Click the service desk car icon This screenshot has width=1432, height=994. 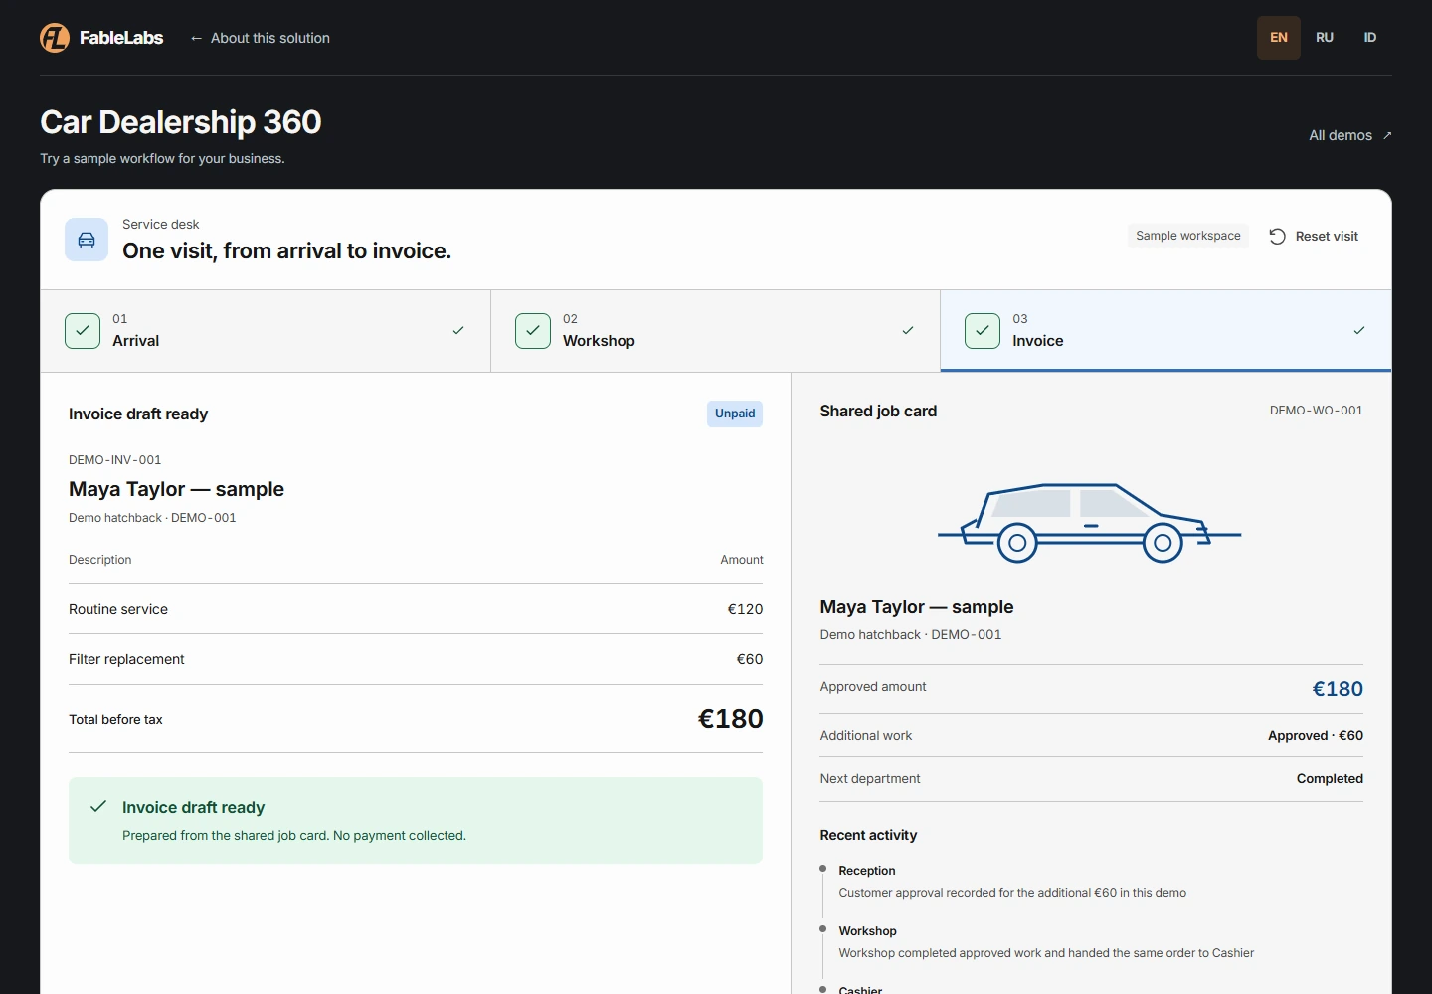87,240
